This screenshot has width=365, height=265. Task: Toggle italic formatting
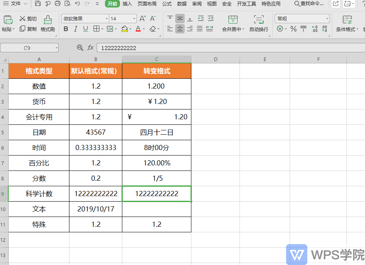pyautogui.click(x=76, y=29)
